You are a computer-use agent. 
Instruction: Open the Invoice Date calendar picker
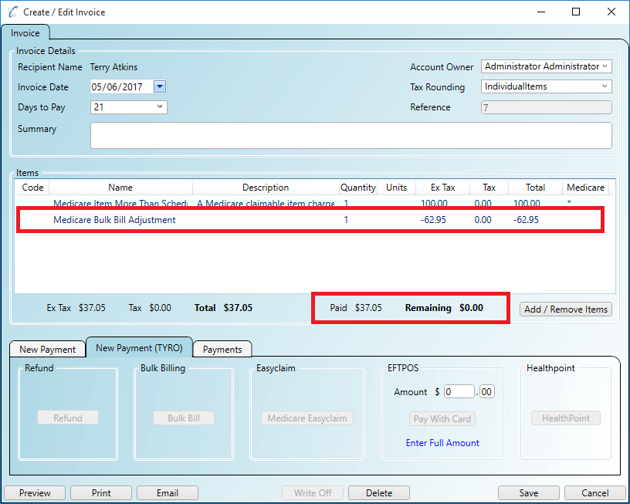(x=158, y=87)
